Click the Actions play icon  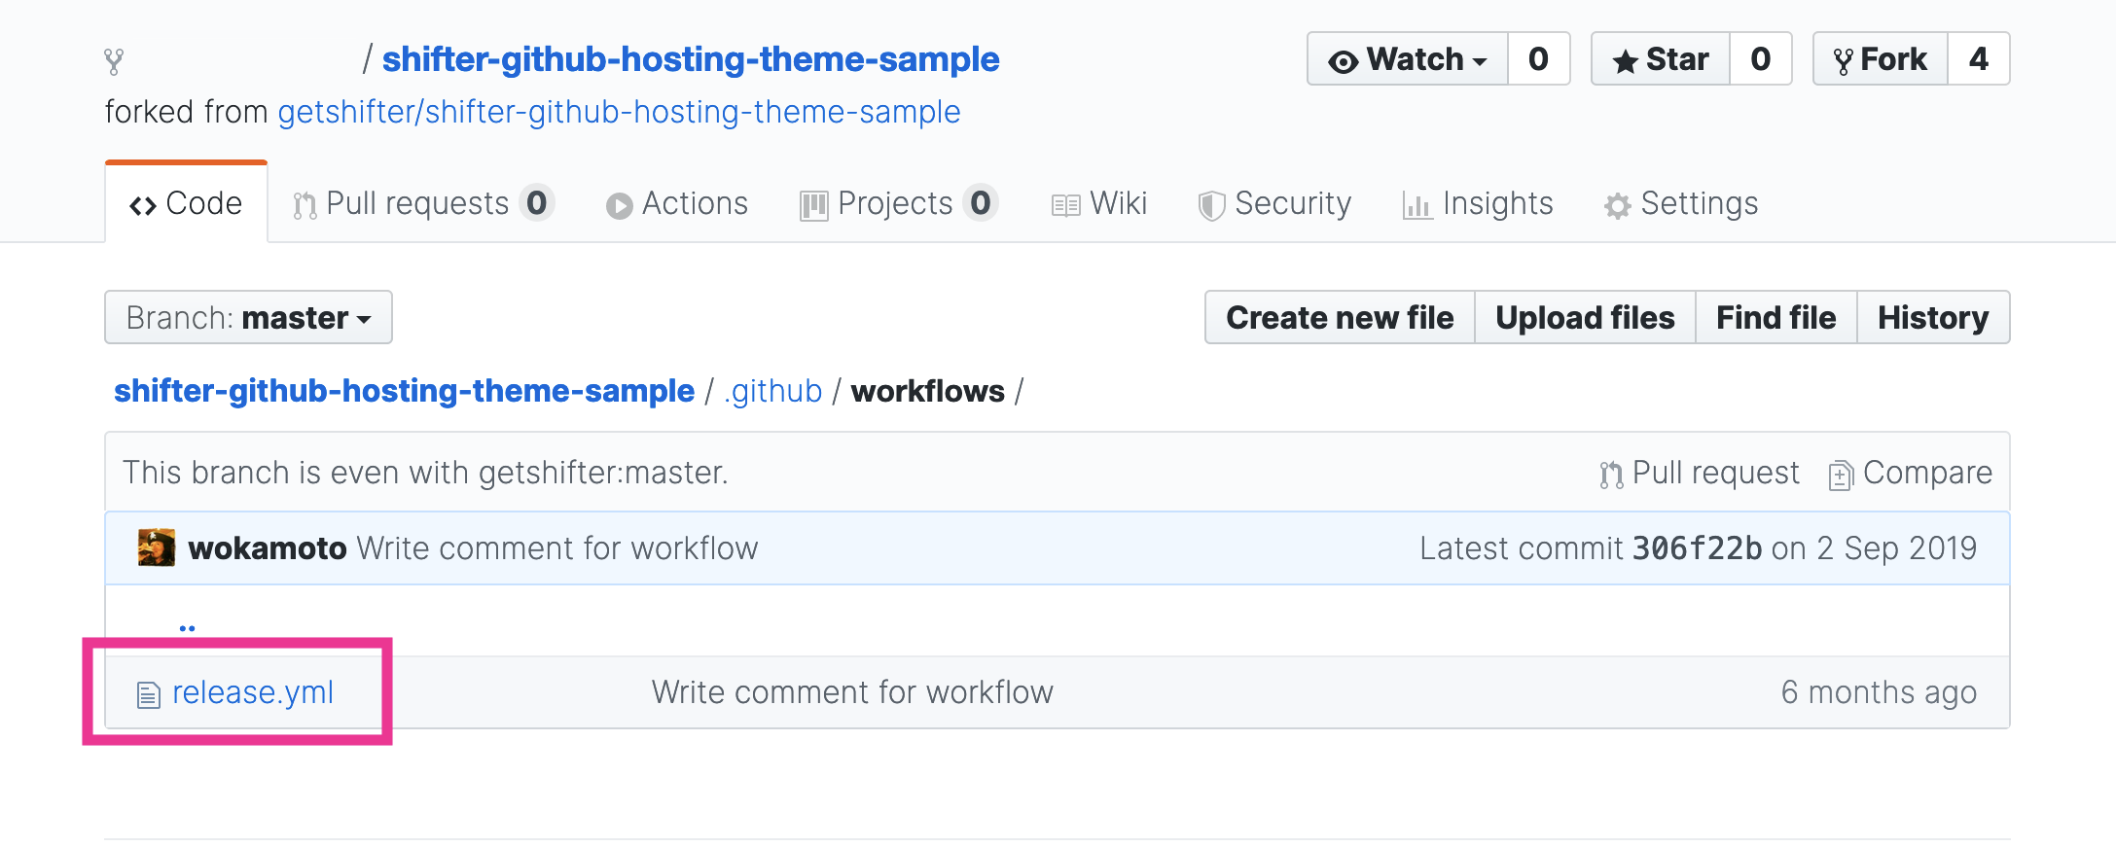tap(619, 206)
